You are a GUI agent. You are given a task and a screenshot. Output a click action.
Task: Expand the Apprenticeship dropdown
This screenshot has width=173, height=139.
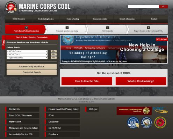(x=27, y=58)
